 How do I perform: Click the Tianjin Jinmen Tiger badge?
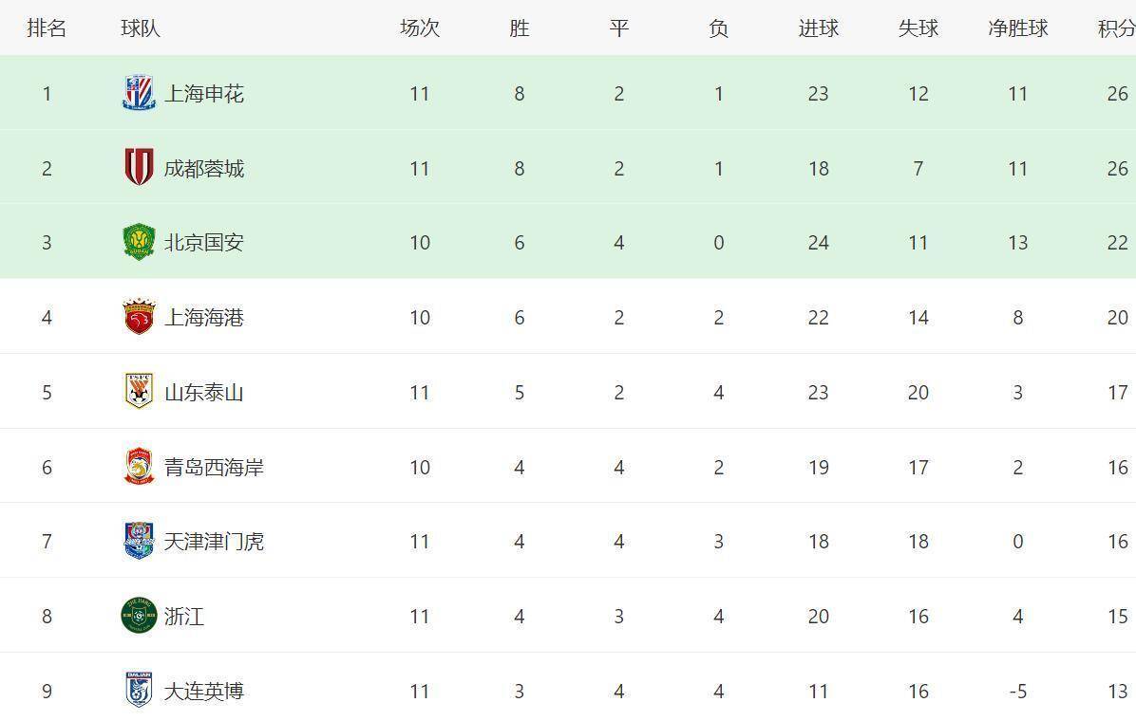tap(139, 541)
